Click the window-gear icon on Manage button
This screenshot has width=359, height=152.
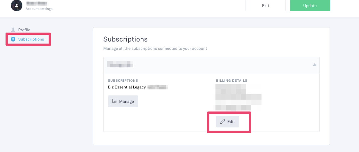[x=114, y=101]
